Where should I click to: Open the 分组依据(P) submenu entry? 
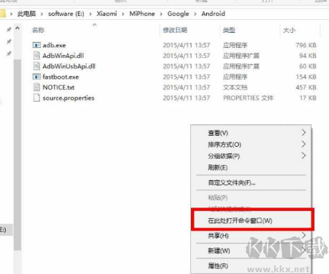tap(251, 156)
